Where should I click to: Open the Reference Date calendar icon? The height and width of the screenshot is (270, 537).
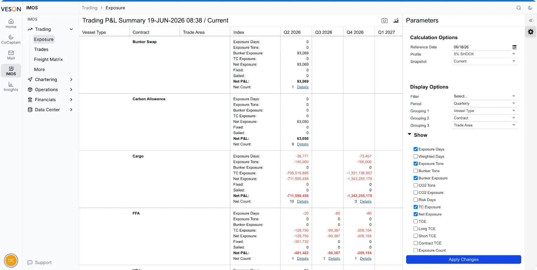click(514, 47)
